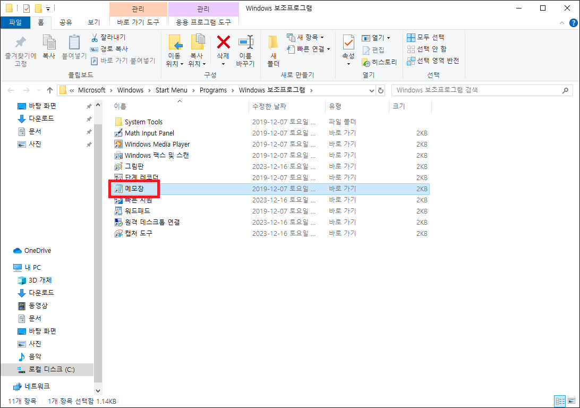Expand address bar history dropdown

click(x=372, y=90)
